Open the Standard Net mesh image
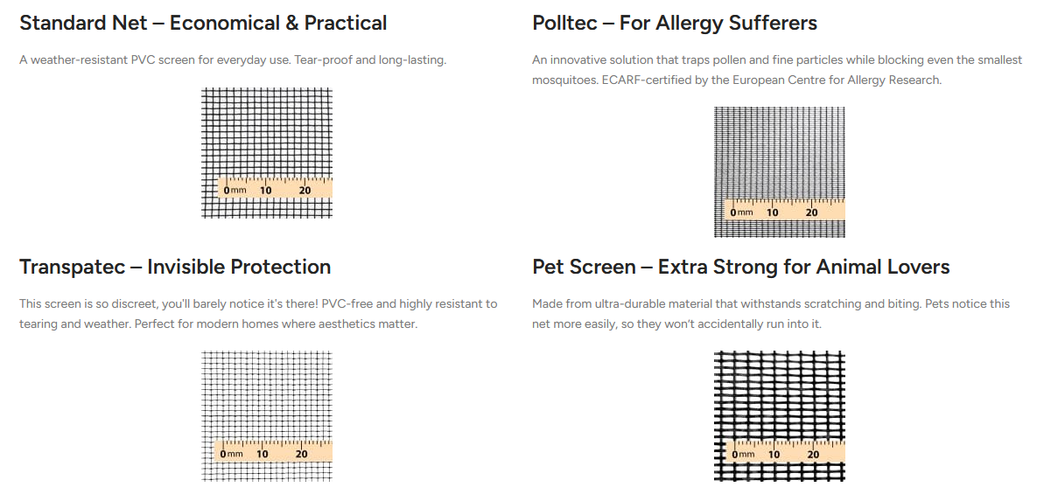The width and height of the screenshot is (1044, 501). 267,153
